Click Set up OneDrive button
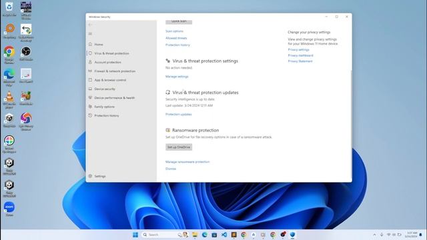The image size is (427, 240). (x=179, y=147)
